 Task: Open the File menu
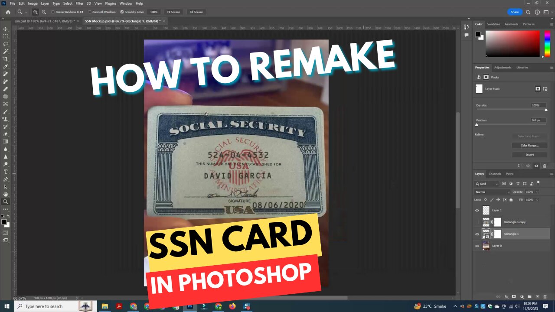13,3
